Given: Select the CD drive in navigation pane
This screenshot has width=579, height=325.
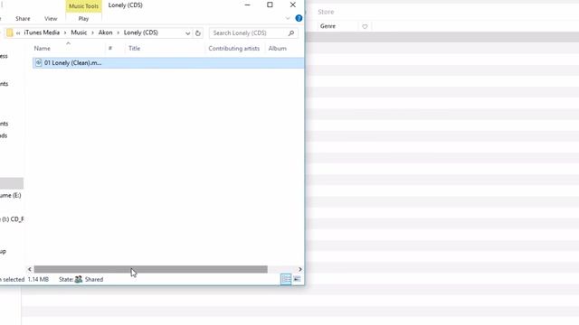Looking at the screenshot, I should pyautogui.click(x=12, y=219).
